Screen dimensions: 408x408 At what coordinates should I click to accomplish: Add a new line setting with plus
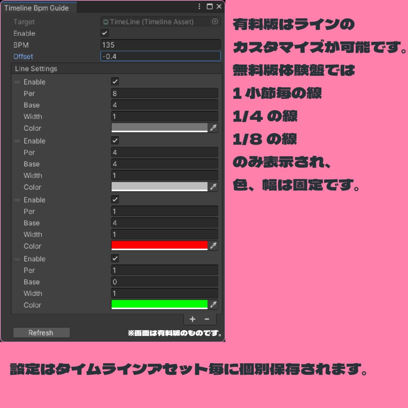192,319
